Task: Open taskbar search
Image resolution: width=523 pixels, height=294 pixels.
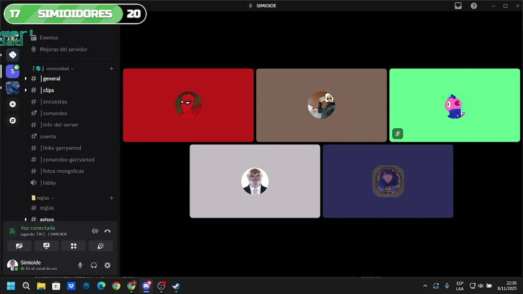Action: coord(26,286)
